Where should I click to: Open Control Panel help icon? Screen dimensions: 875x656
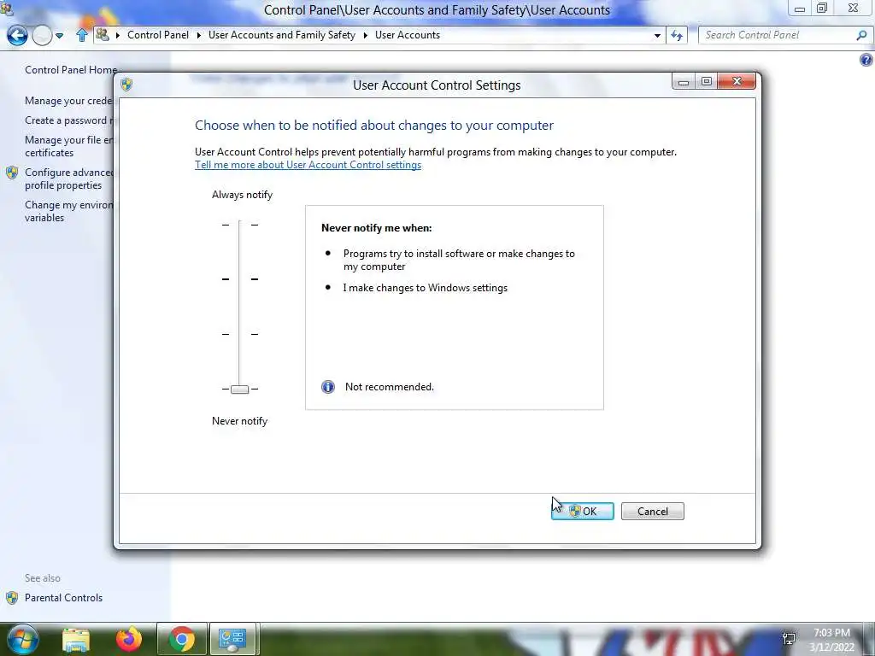pos(866,60)
